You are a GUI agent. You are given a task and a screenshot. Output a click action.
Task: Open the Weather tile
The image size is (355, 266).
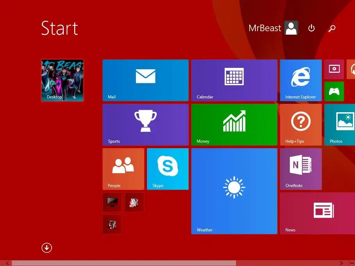[234, 191]
